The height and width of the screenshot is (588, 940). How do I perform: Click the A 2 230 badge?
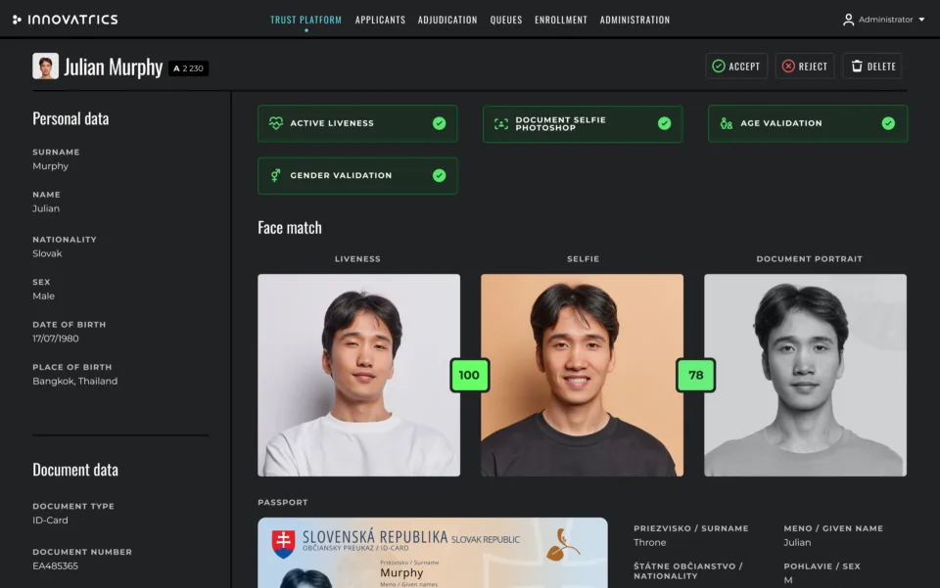tap(188, 68)
